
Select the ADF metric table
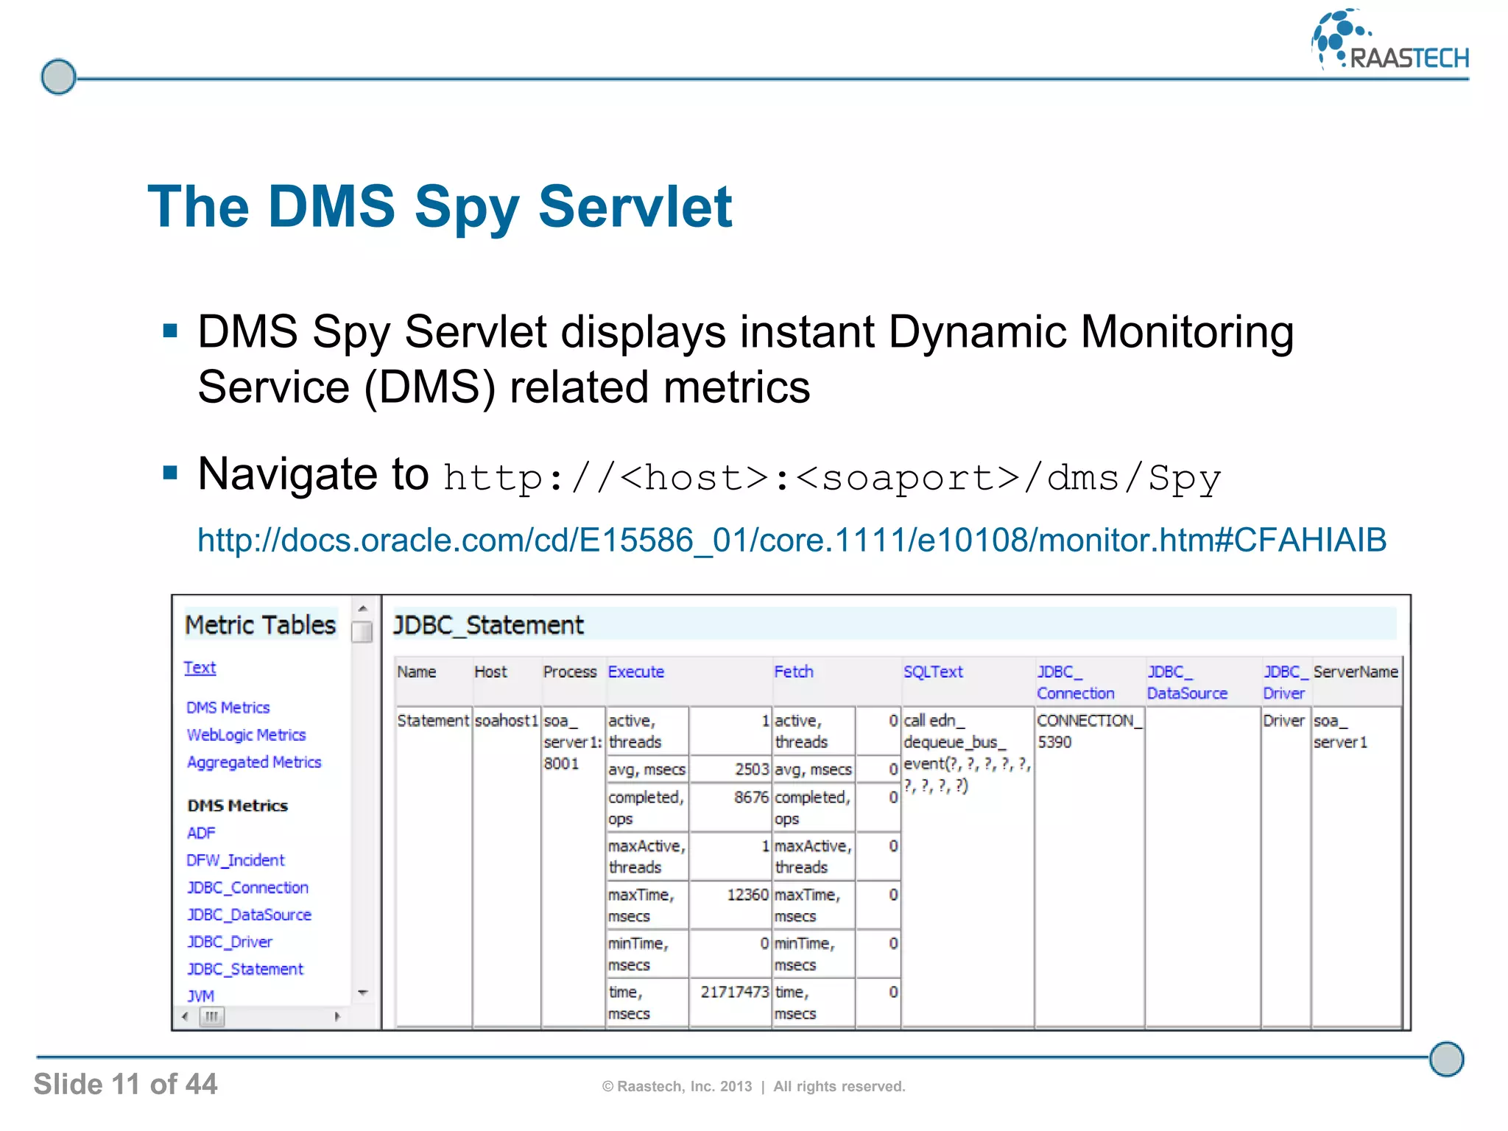(201, 833)
